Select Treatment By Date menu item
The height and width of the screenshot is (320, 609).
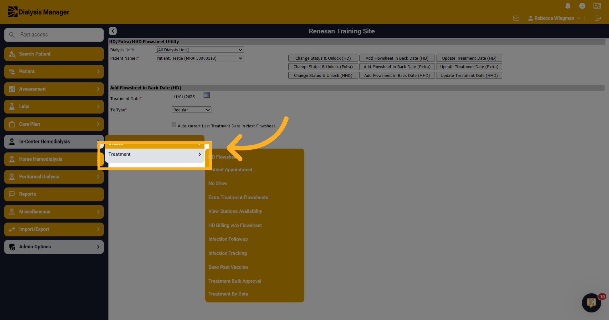[228, 294]
